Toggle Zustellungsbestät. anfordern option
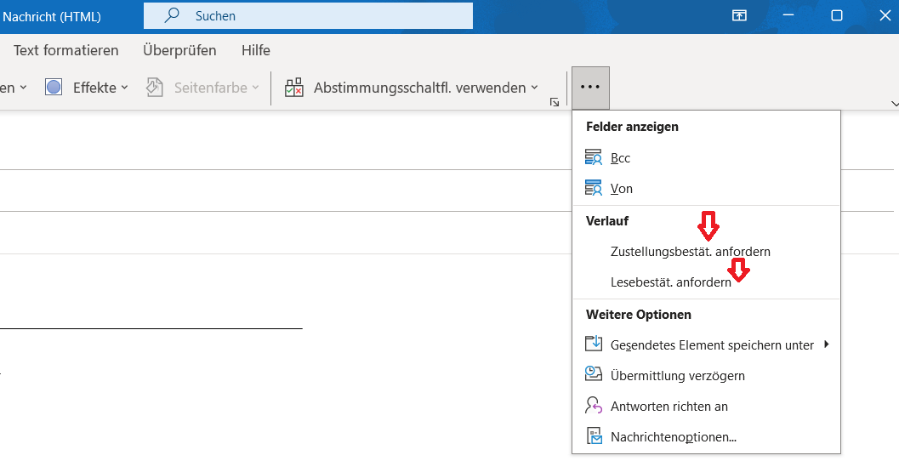899x461 pixels. point(706,252)
